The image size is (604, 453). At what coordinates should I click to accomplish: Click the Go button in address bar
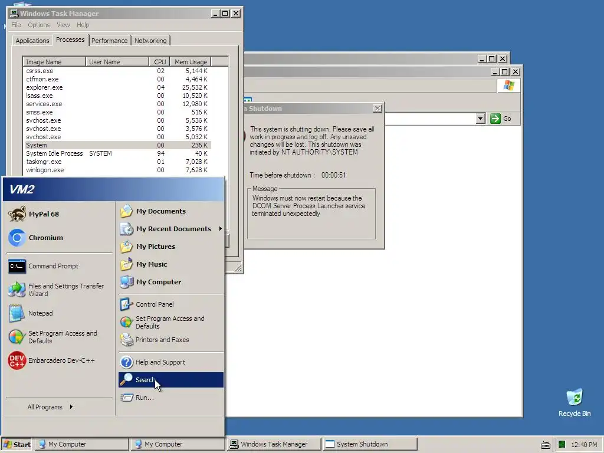[501, 119]
